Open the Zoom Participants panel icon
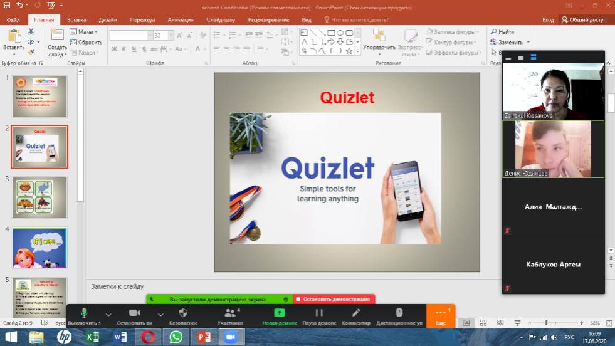Viewport: 615px width, 346px height. (x=230, y=313)
